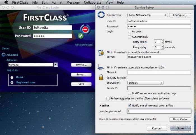The width and height of the screenshot is (196, 135).
Task: Open the Edit menu
Action: 45,2
